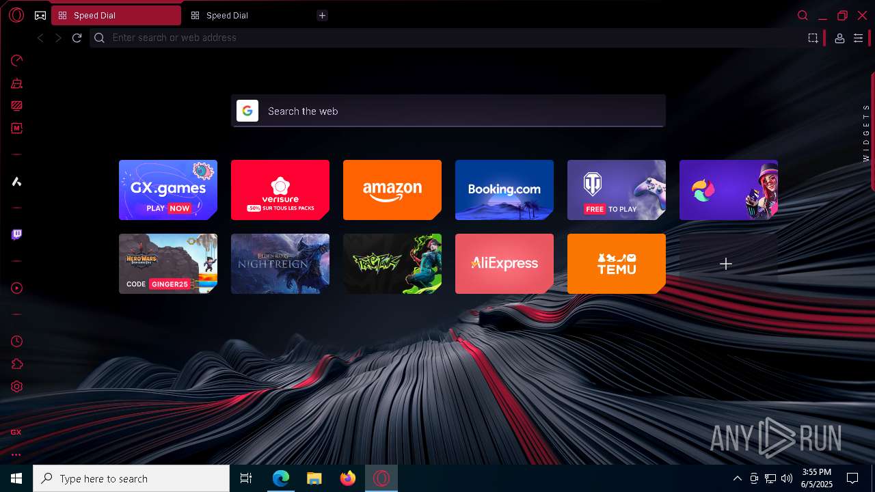Go forward with the forward arrow
The width and height of the screenshot is (875, 492).
click(58, 38)
